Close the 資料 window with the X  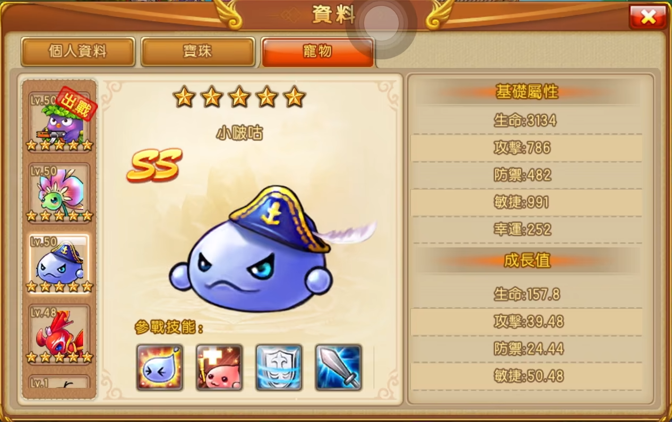click(x=648, y=17)
